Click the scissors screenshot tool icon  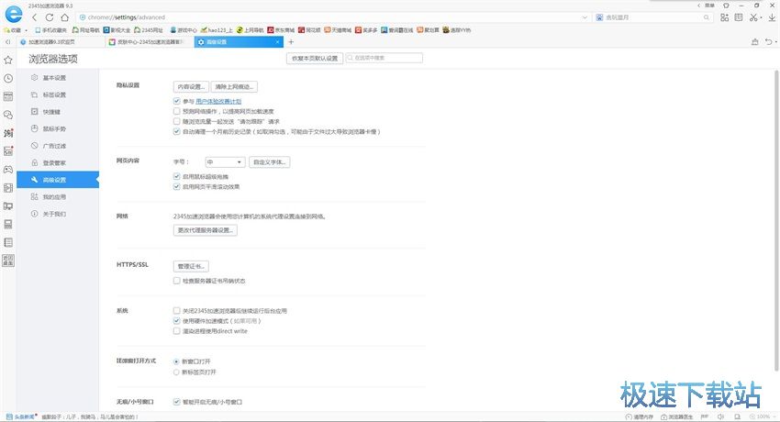coord(753,17)
